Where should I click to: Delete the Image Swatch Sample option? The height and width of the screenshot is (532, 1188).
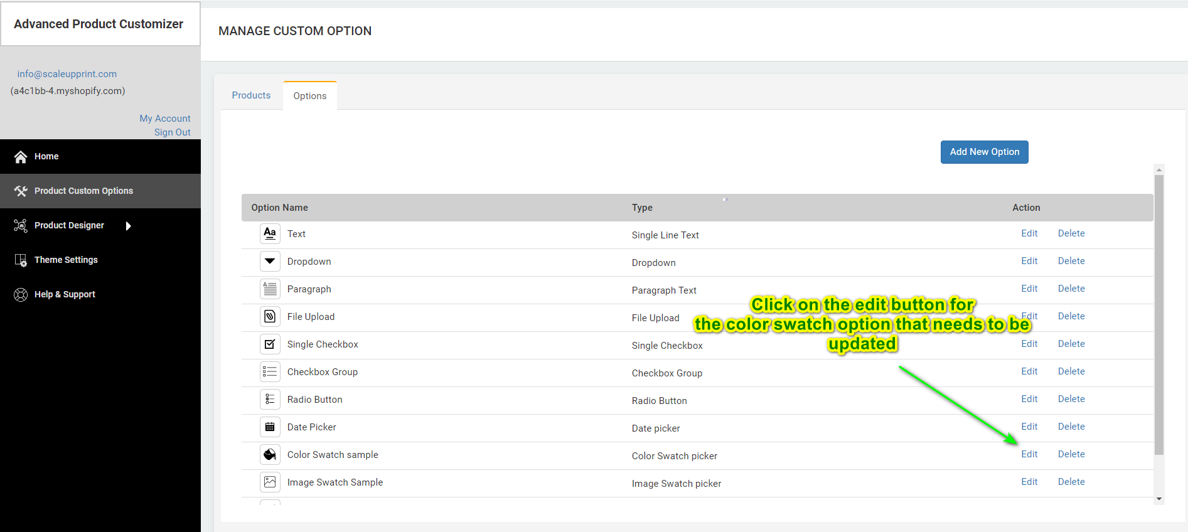pos(1071,482)
